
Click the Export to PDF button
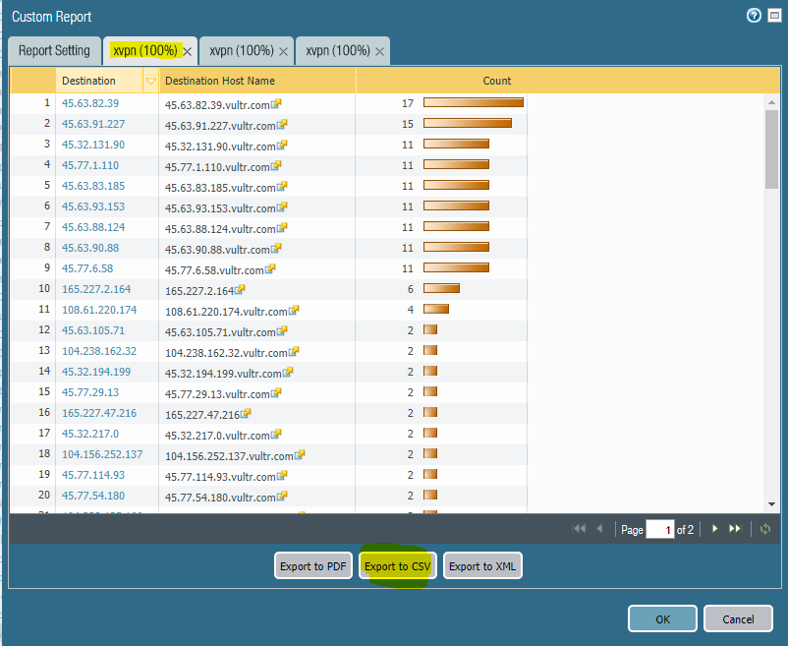(x=313, y=566)
